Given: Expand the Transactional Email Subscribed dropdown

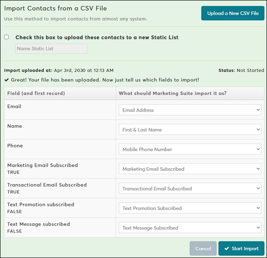Looking at the screenshot, I should [x=190, y=188].
